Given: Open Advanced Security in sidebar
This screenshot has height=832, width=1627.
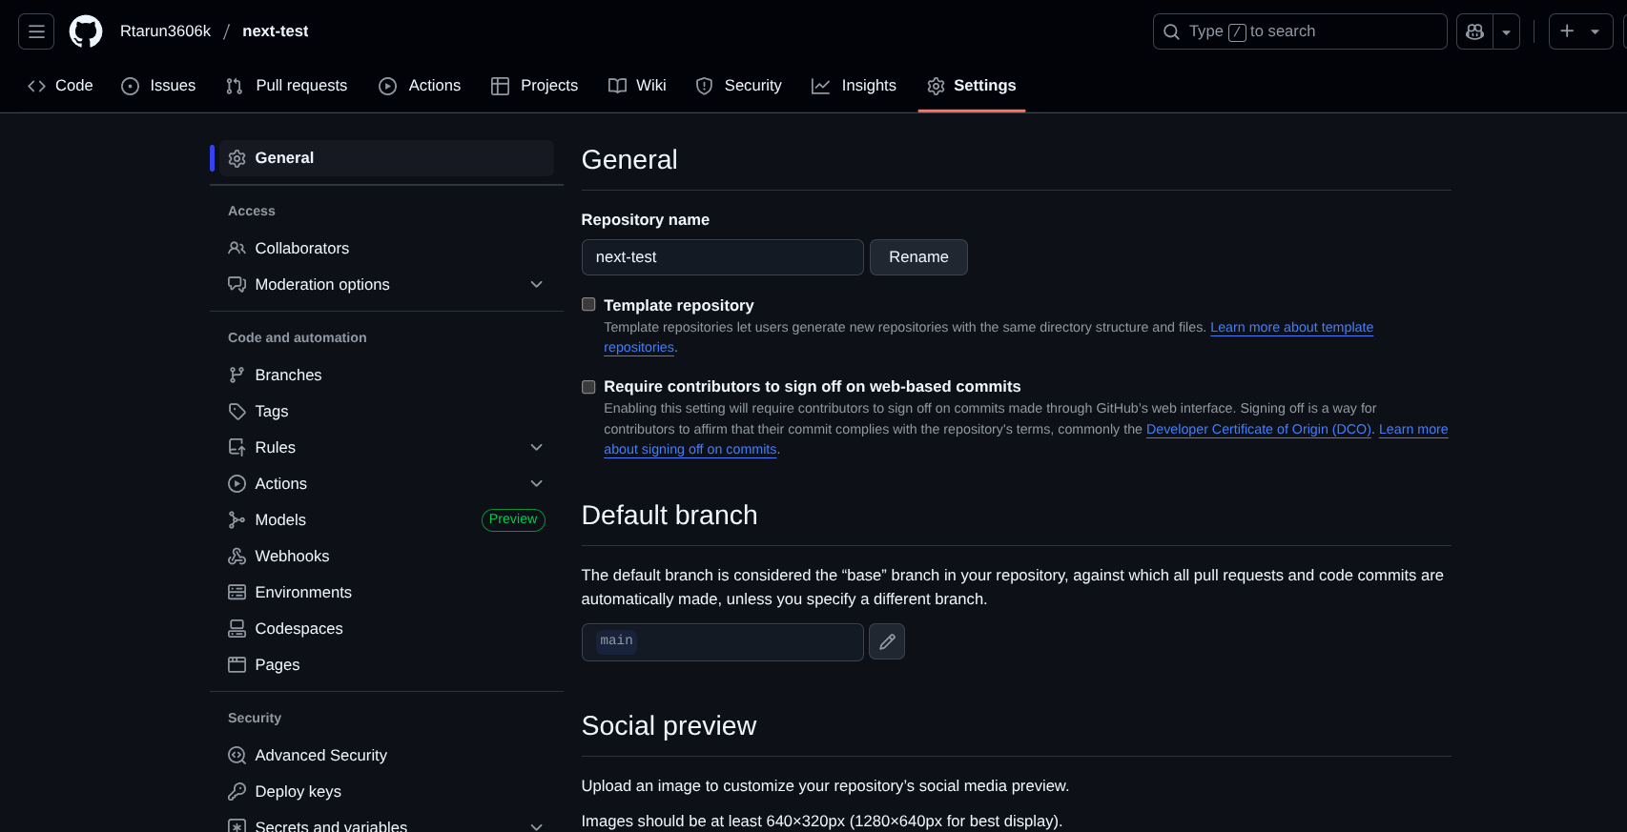Looking at the screenshot, I should click(386, 755).
